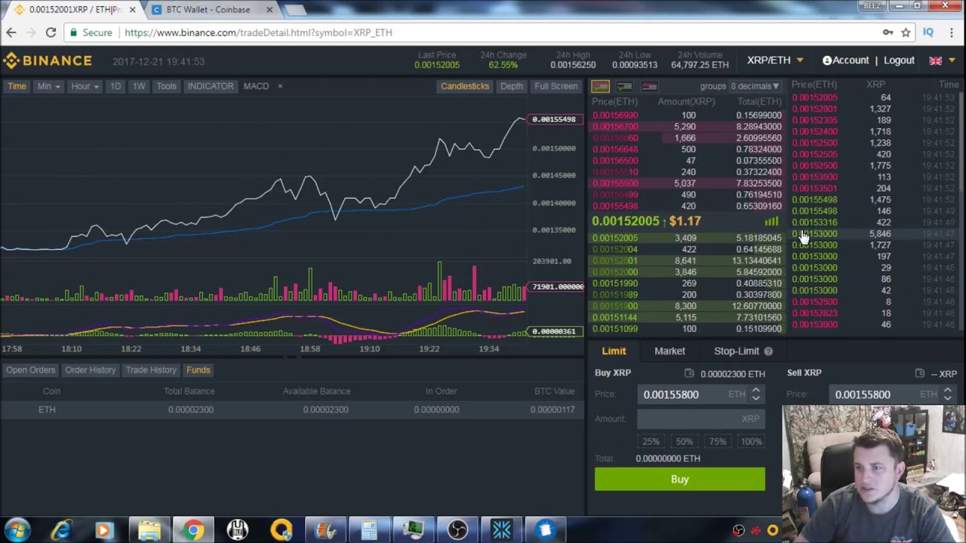Select the Stop-Limit order tab

coord(737,351)
